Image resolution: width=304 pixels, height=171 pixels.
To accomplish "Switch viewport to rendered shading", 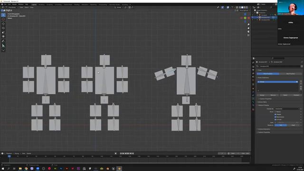I will pos(247,8).
